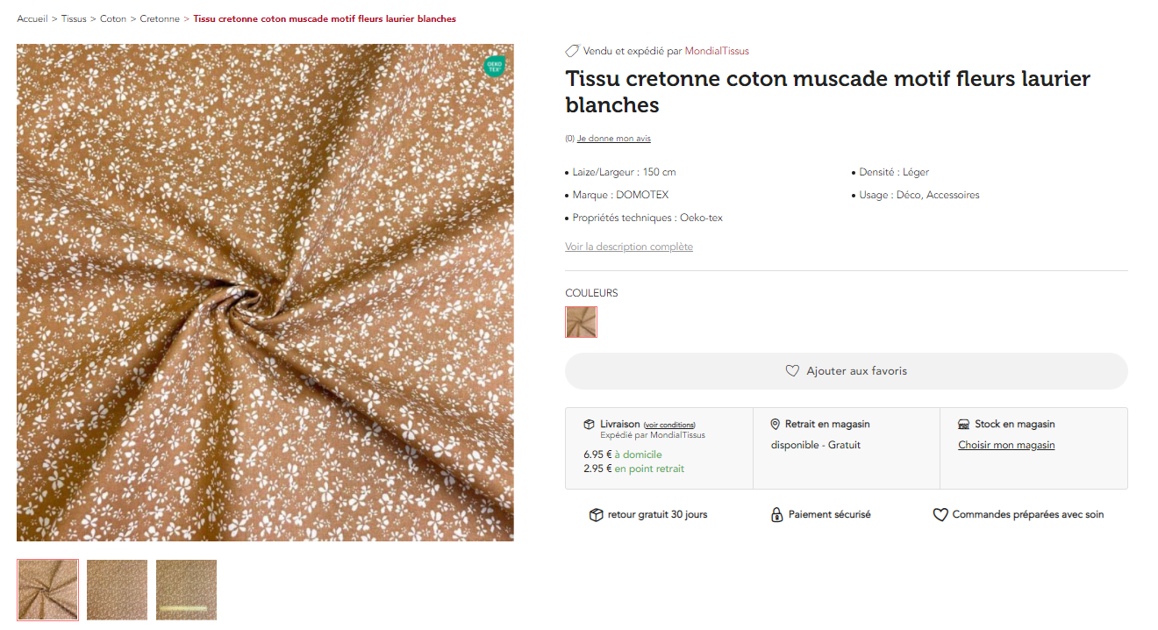Click the box icon for retour gratuit 30 jours
1158x630 pixels.
(x=597, y=515)
